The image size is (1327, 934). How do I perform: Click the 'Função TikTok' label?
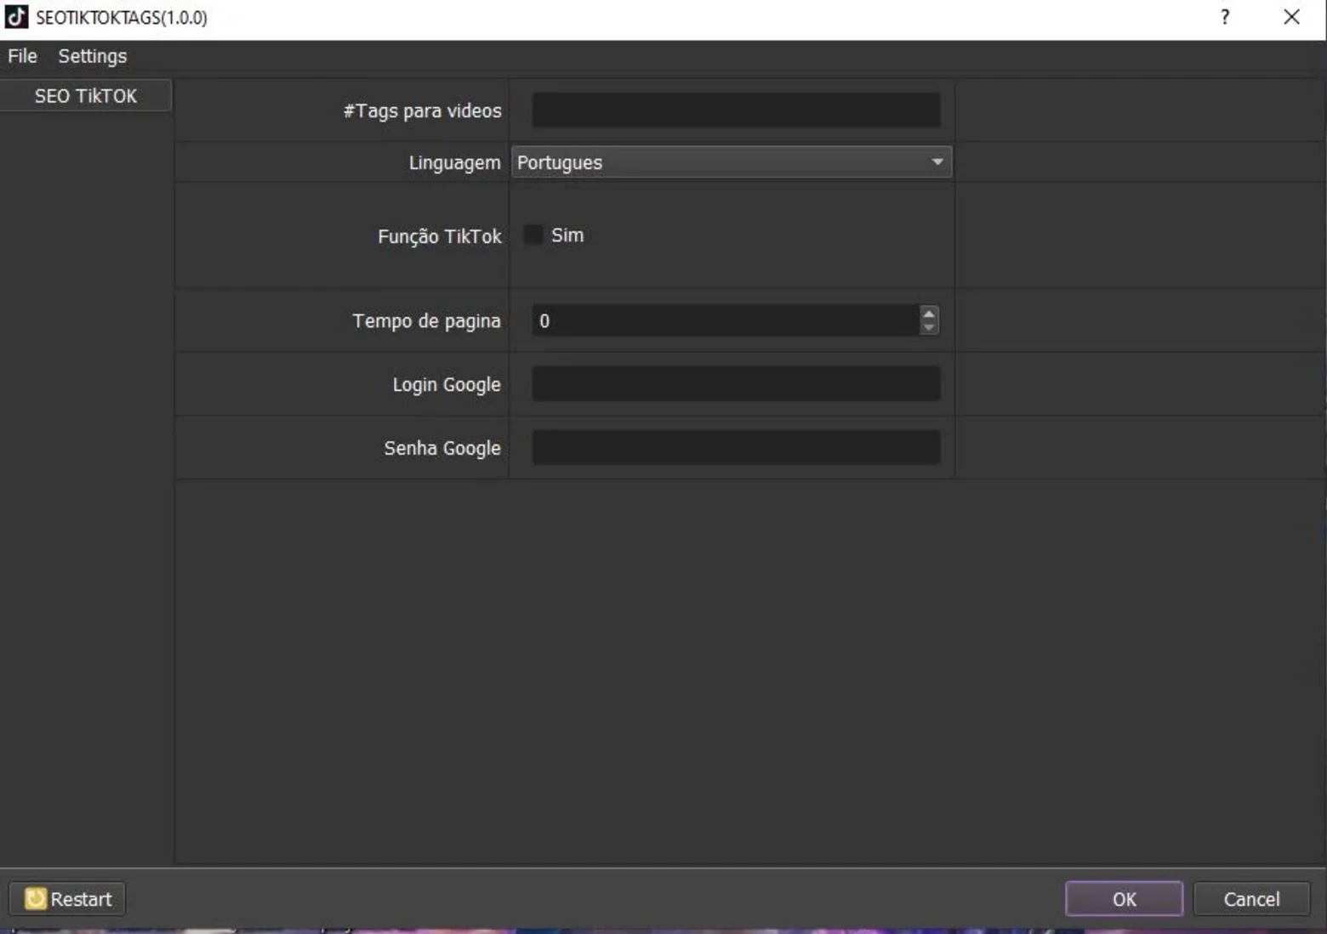click(440, 236)
